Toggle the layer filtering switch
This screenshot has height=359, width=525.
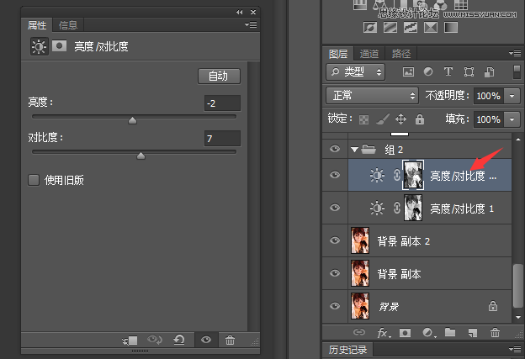pos(517,72)
